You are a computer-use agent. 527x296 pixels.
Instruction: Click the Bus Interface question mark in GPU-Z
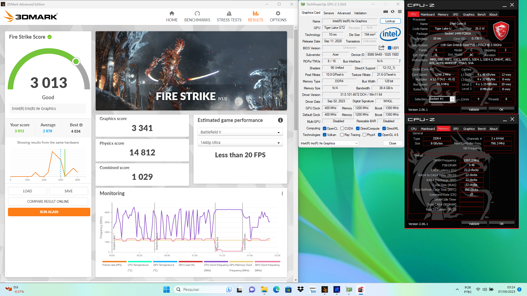tap(400, 61)
